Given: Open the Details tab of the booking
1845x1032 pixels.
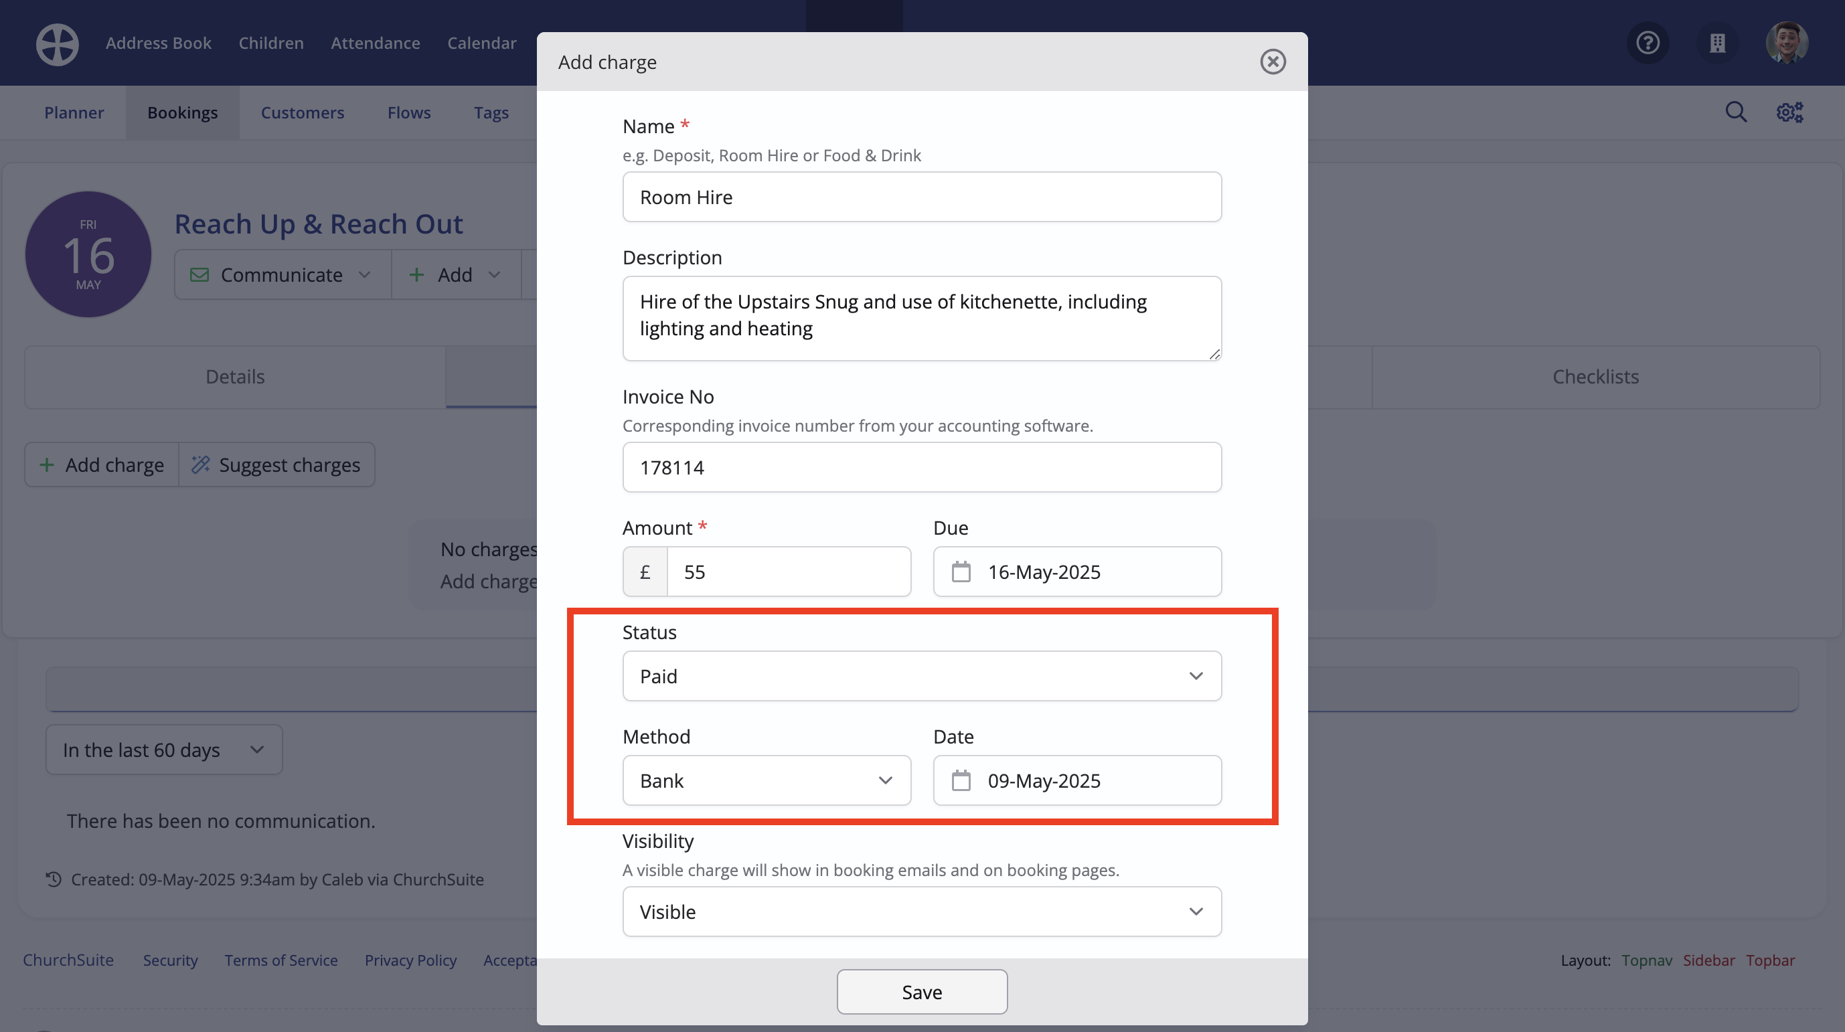Looking at the screenshot, I should [x=235, y=377].
